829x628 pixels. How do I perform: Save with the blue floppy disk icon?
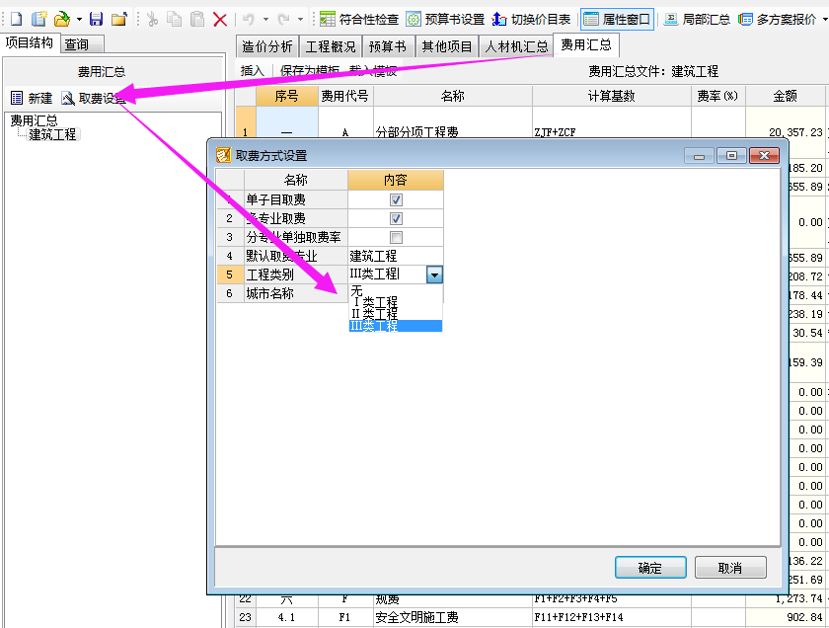[97, 20]
